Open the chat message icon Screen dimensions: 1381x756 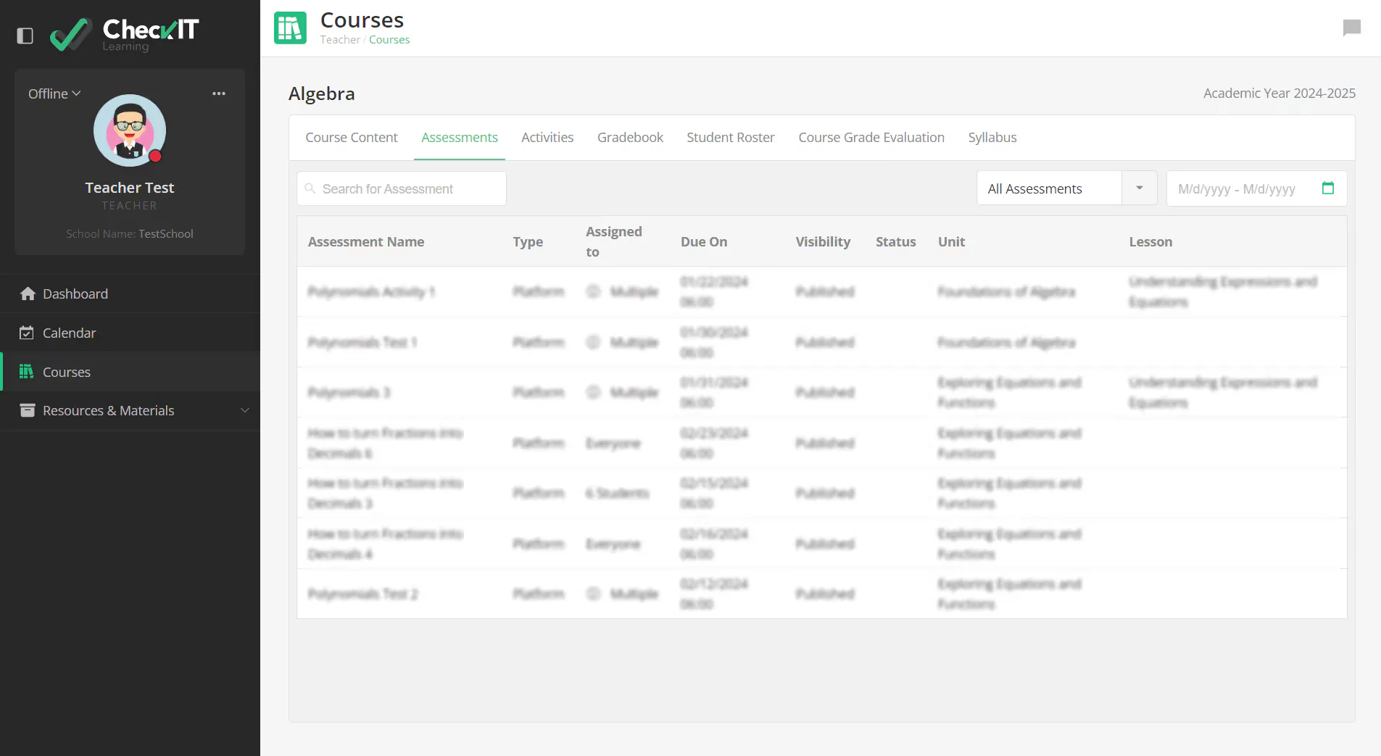click(x=1351, y=28)
